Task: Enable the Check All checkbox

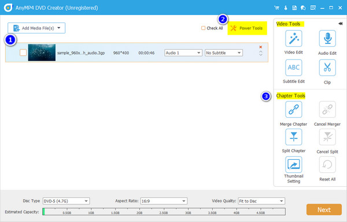Action: click(x=203, y=28)
